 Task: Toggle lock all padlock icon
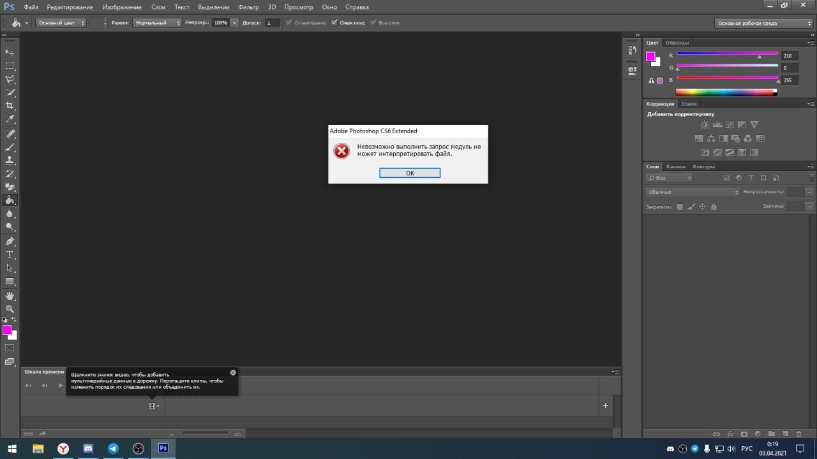tap(714, 207)
